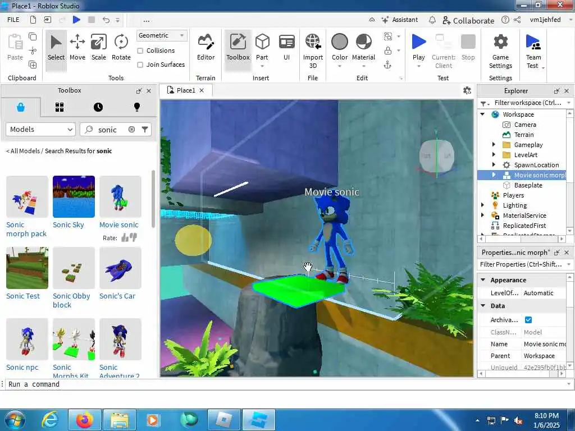This screenshot has height=431, width=575.
Task: Activate the Scale tool
Action: coord(99,47)
